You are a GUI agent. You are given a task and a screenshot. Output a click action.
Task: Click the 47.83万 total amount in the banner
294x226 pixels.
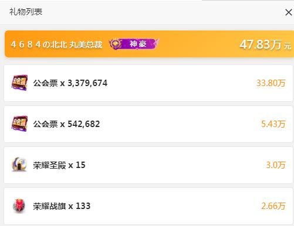(x=261, y=44)
